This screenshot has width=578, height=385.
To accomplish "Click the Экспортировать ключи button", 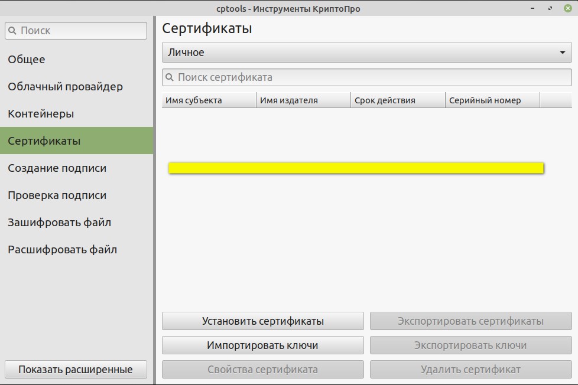I will [470, 345].
